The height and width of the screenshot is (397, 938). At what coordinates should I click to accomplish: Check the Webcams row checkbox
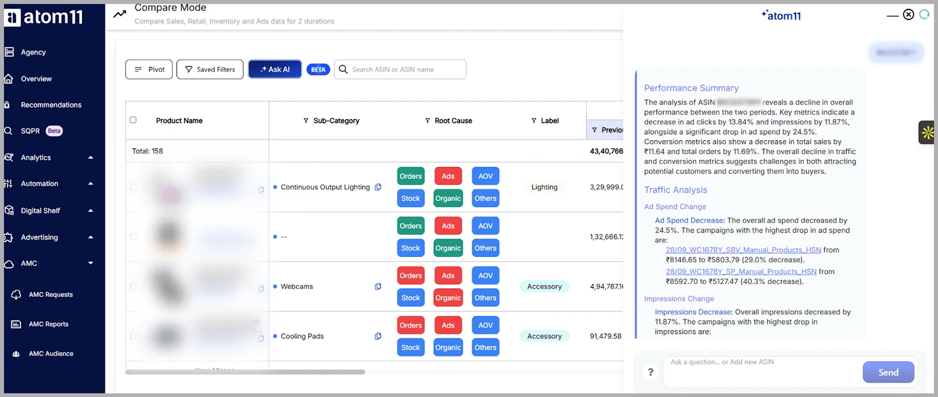coord(133,286)
